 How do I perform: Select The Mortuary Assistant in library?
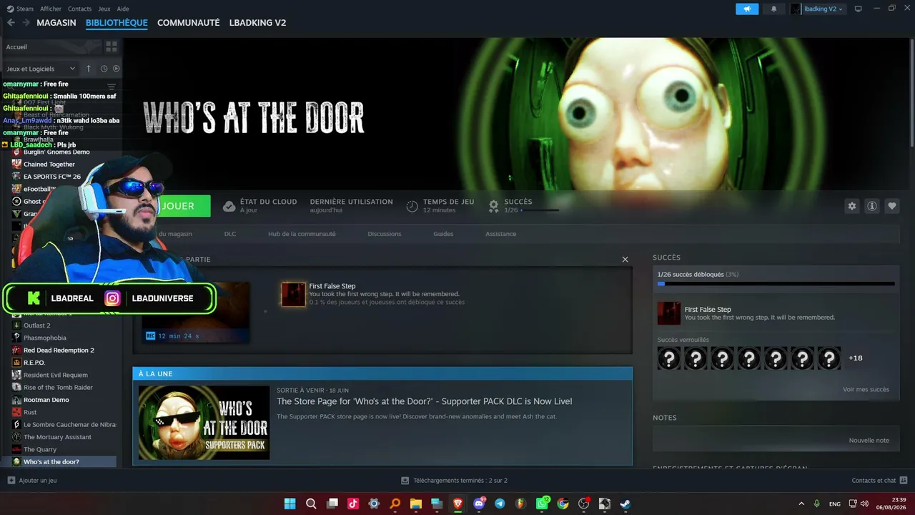point(58,437)
